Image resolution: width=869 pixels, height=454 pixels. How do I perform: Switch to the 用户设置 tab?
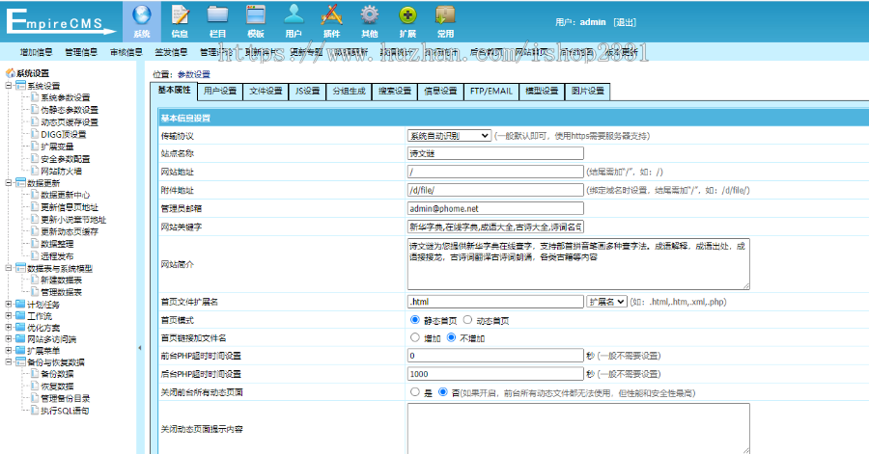219,92
